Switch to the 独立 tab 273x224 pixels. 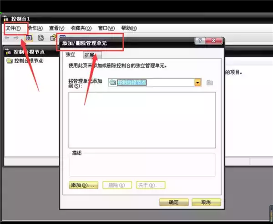coord(71,55)
